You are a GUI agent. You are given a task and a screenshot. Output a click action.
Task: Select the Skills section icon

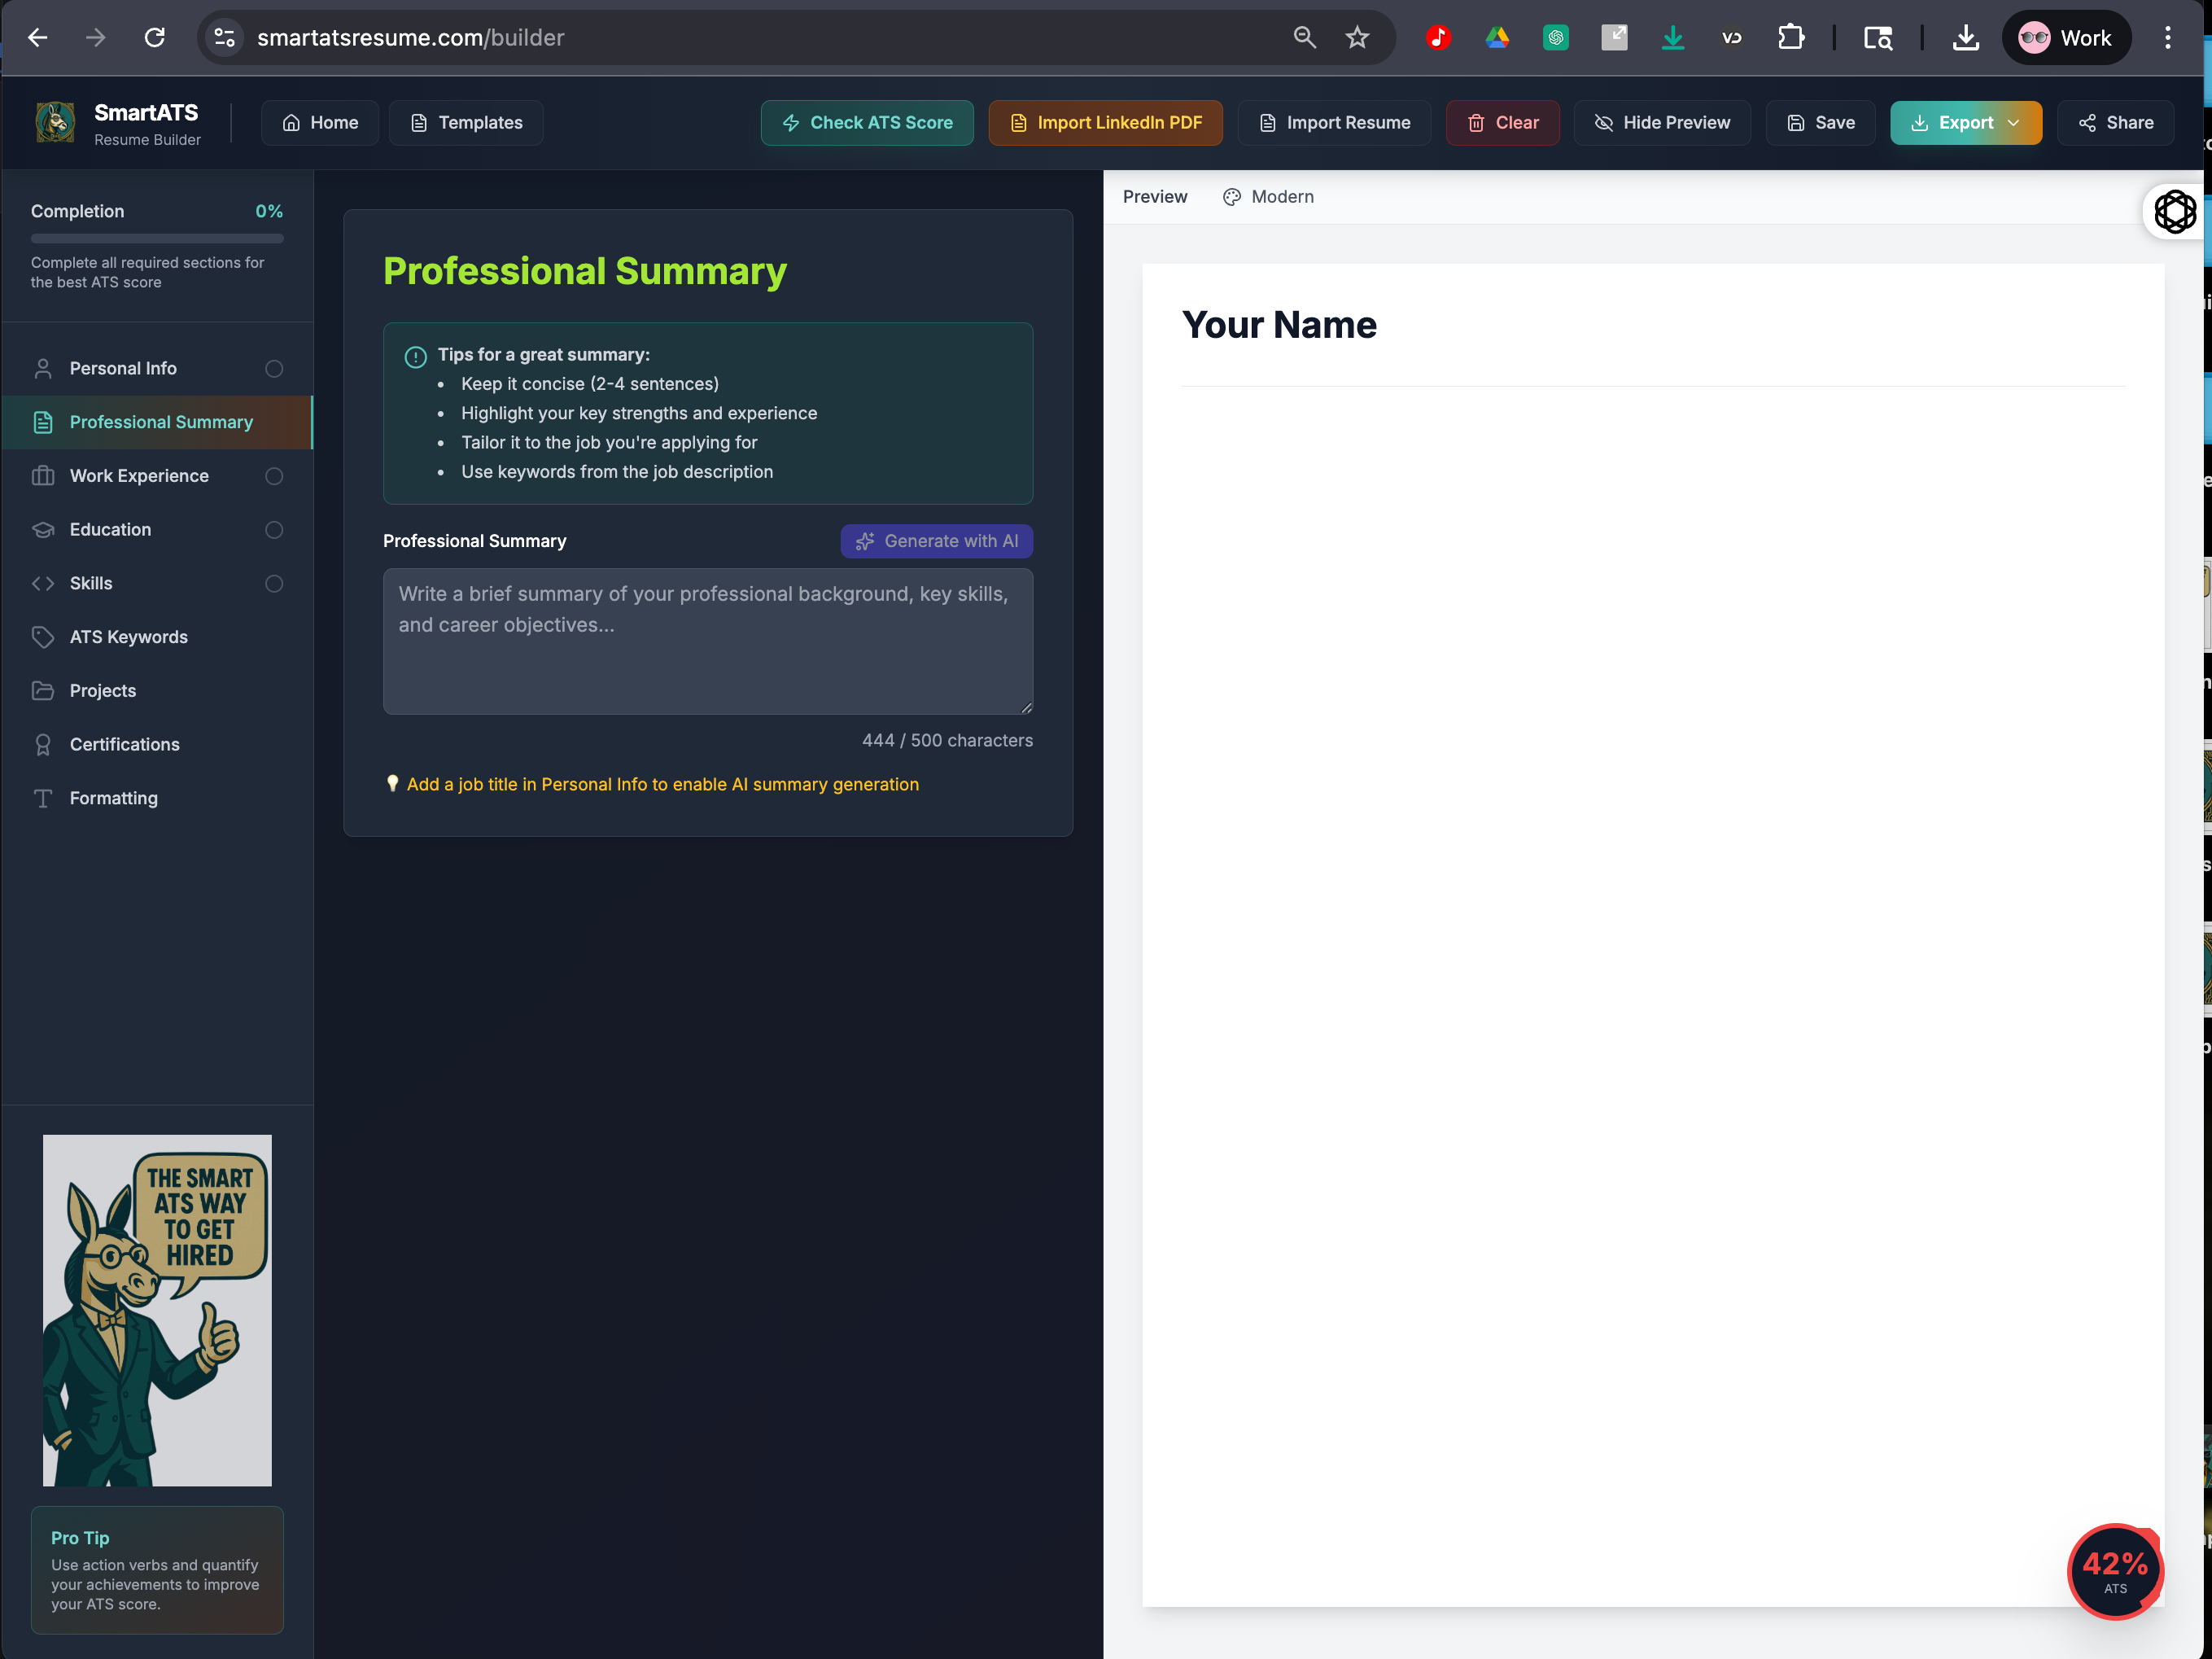pos(44,583)
